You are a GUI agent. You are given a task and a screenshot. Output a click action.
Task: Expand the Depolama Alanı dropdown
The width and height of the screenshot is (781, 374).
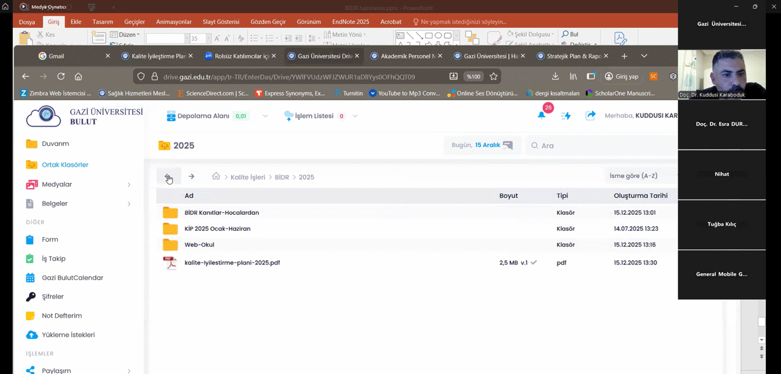click(x=265, y=116)
